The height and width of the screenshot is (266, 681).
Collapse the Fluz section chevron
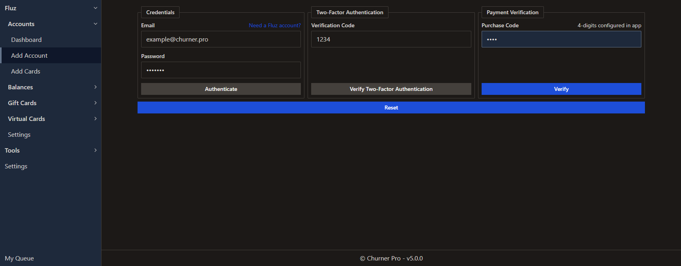coord(95,8)
